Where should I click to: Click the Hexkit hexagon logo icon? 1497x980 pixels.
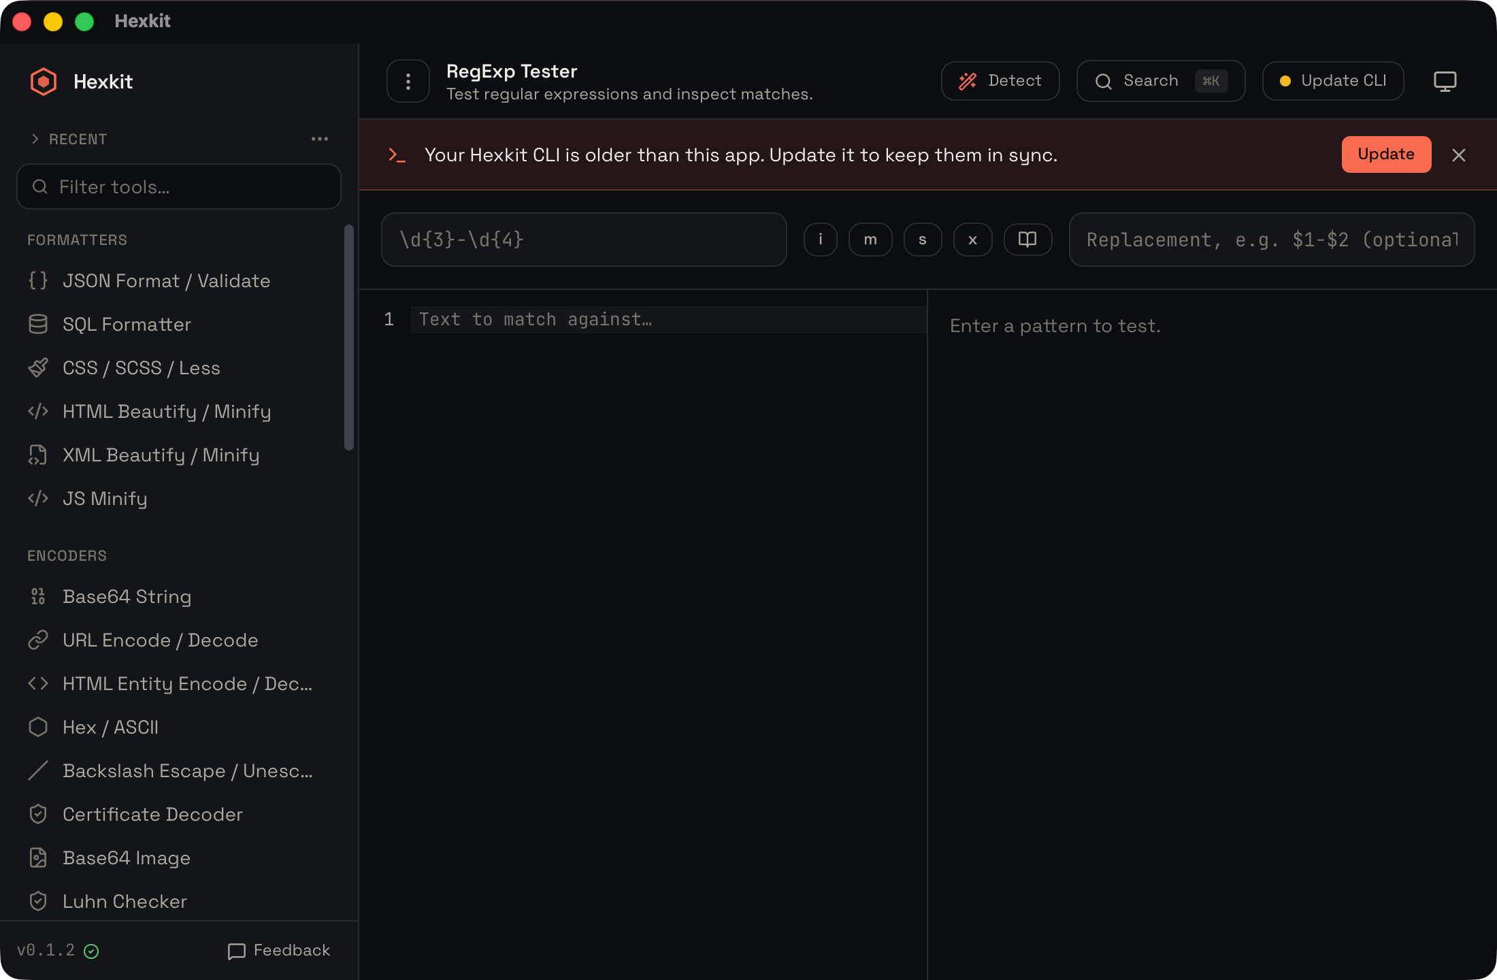44,82
